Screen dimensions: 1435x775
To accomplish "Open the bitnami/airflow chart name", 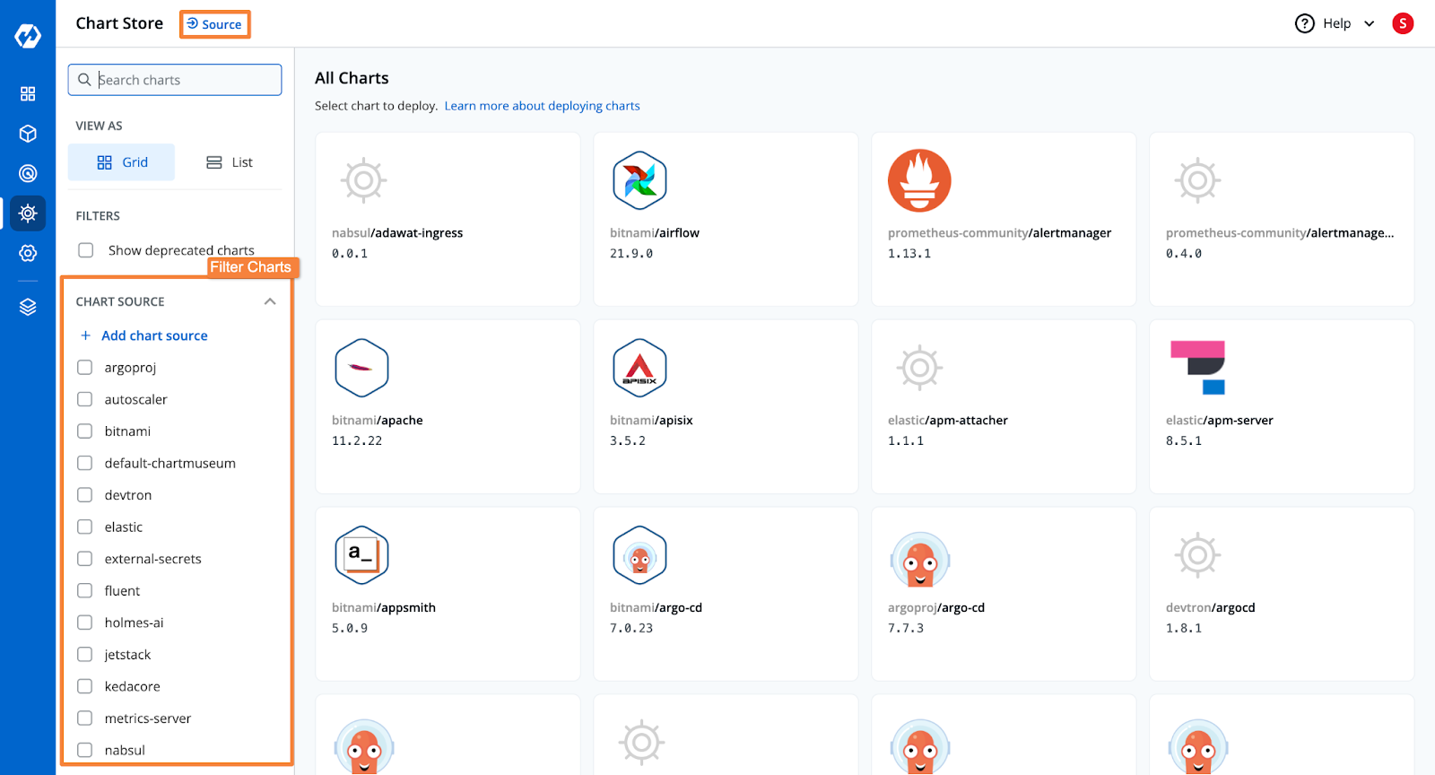I will tap(655, 233).
